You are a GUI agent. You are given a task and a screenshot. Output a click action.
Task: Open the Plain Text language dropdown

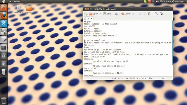click(118, 78)
